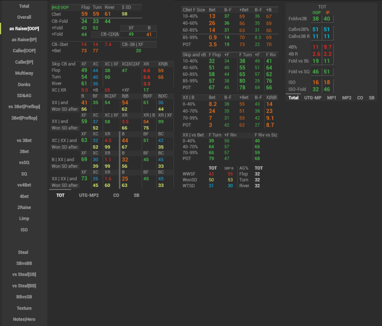Open the vsSQ section
382x326 pixels.
coord(24,163)
